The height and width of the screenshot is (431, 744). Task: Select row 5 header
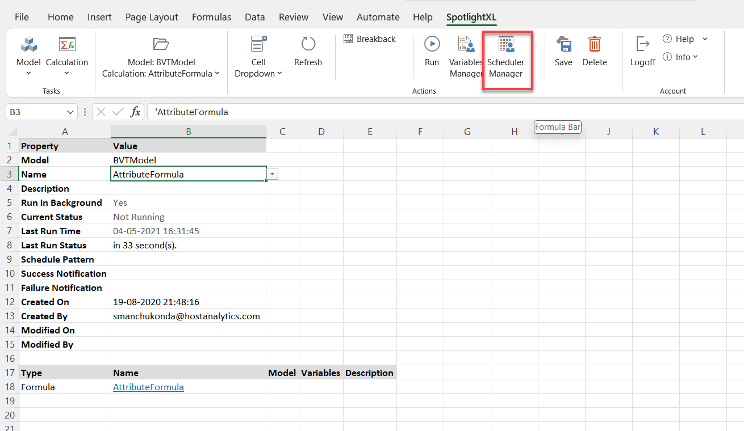pos(9,203)
